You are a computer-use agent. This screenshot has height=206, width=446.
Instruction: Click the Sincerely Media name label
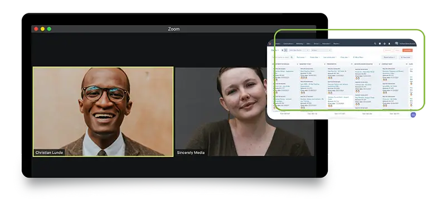tap(191, 153)
